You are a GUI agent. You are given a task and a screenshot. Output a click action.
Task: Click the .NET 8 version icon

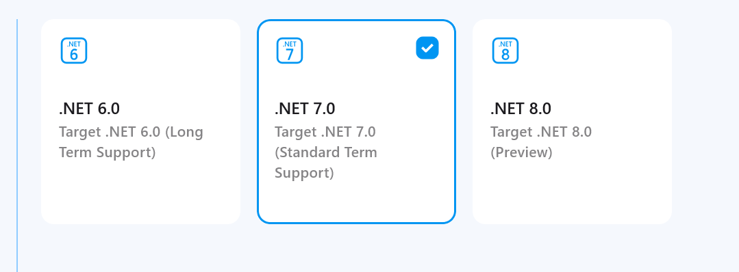[x=505, y=51]
